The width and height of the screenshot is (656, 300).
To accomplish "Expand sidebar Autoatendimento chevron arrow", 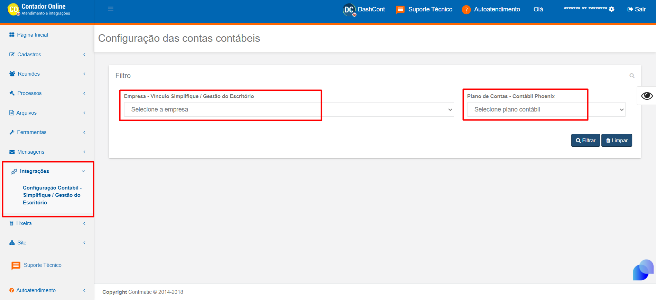I will coord(84,290).
